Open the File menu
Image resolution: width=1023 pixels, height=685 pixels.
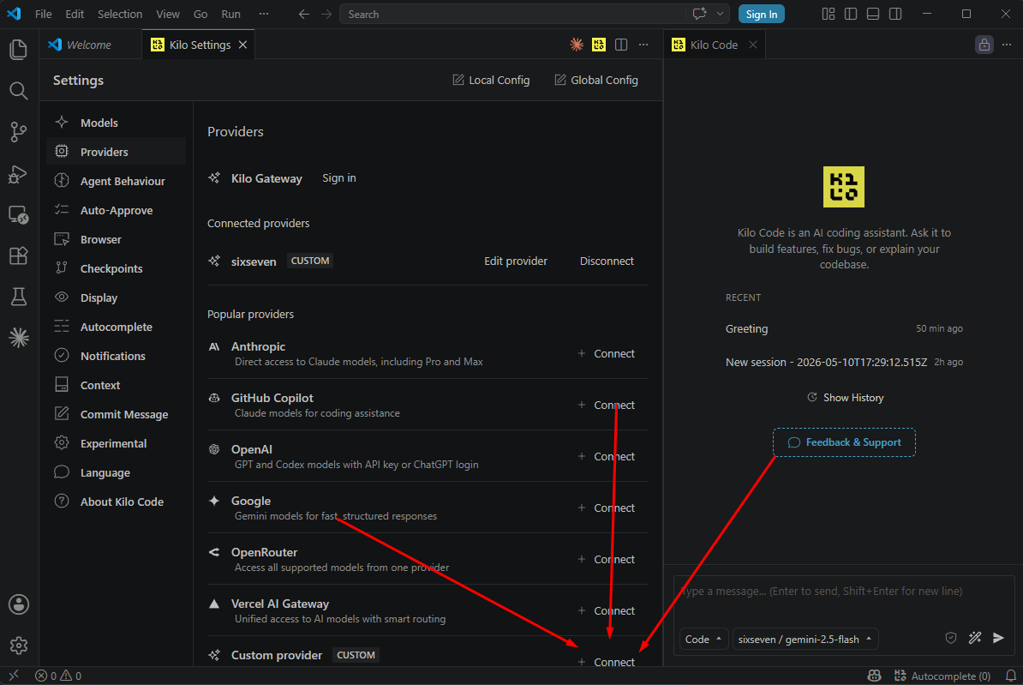point(43,14)
